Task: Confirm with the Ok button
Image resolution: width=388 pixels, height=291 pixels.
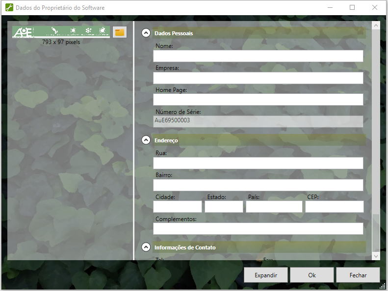Action: [311, 275]
